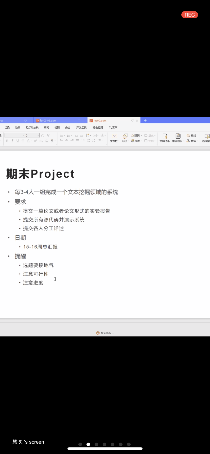
Task: Toggle underline formatting
Action: 17,141
